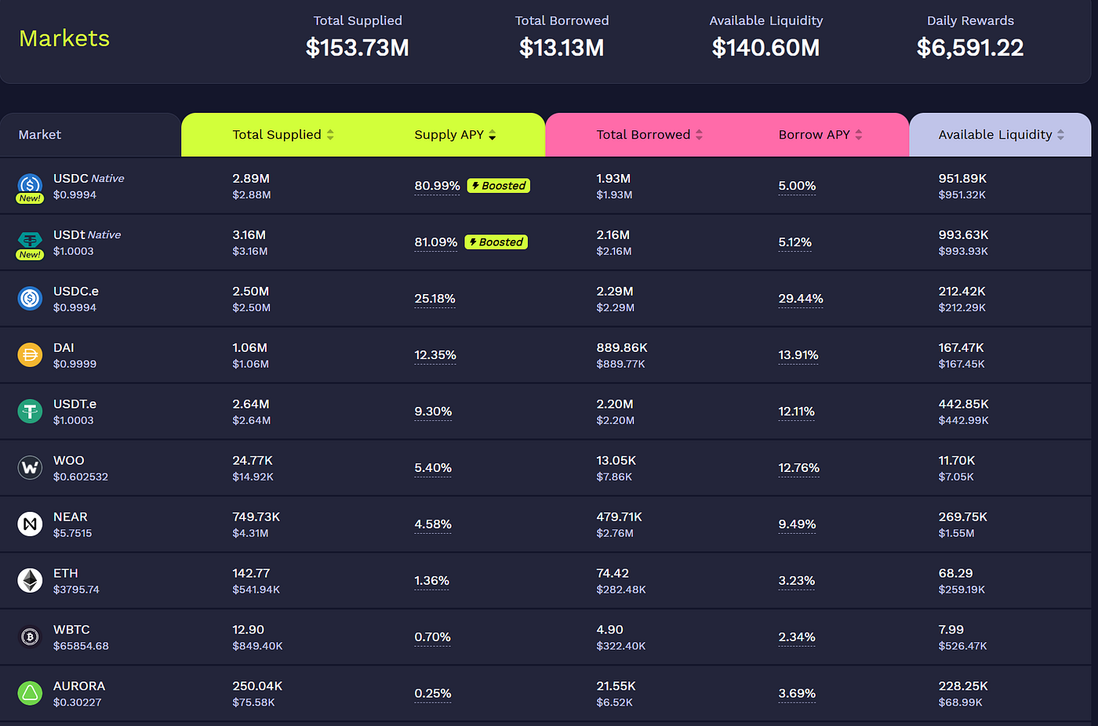Click the 81.09% supply APY value
Screen dimensions: 1098x726
[x=436, y=242]
